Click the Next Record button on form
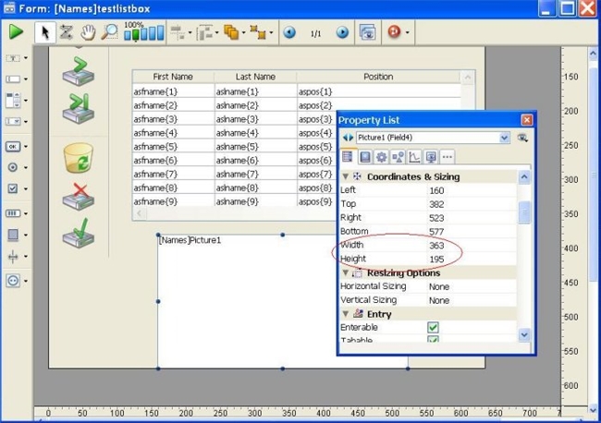This screenshot has height=423, width=601. pos(78,73)
